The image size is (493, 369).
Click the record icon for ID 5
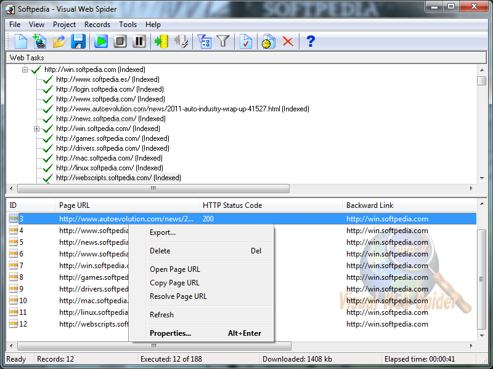click(x=13, y=242)
